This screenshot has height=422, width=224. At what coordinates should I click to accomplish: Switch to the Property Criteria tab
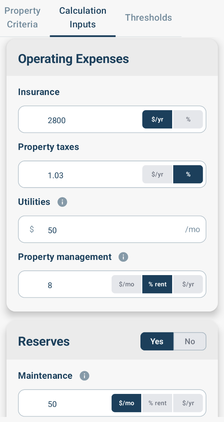click(23, 18)
